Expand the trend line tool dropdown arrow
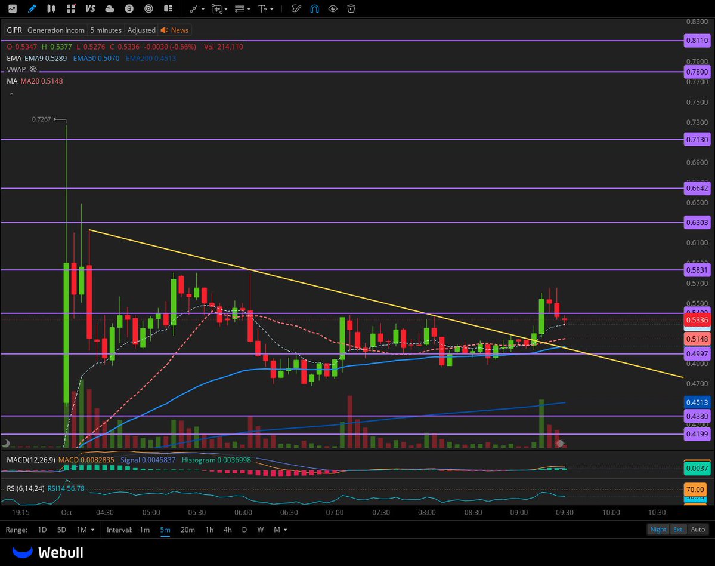Screen dimensions: 715x566 [203, 9]
